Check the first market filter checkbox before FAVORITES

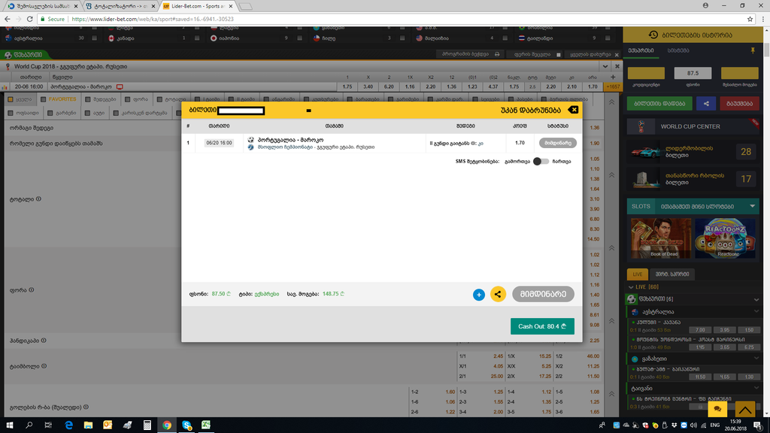pyautogui.click(x=11, y=99)
